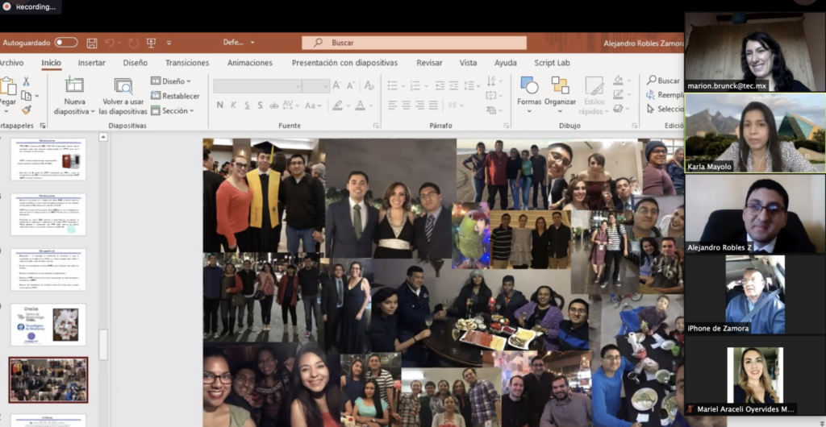This screenshot has width=826, height=427.
Task: Apply numbered list formatting
Action: (x=415, y=85)
